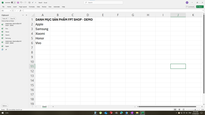Open the user account avatar
The height and width of the screenshot is (115, 205).
tap(187, 3)
